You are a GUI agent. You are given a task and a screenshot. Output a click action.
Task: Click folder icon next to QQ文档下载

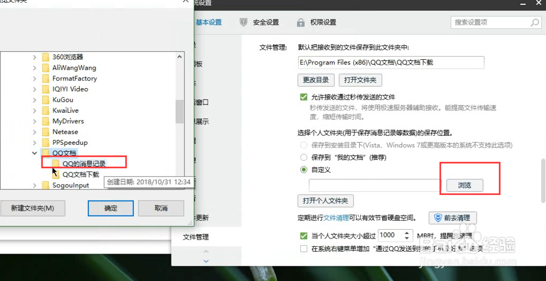[x=56, y=174]
